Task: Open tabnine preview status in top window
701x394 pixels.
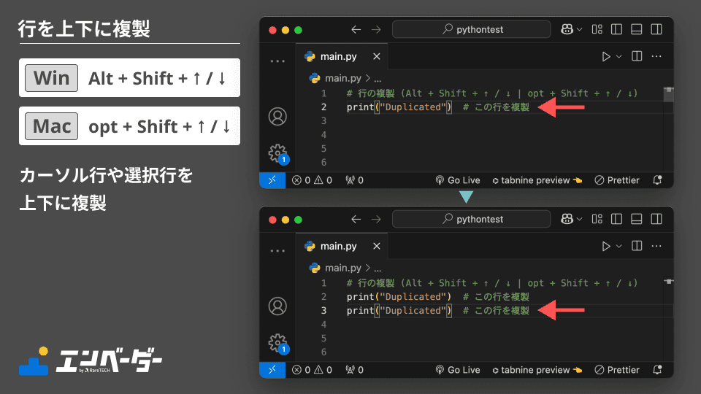Action: click(537, 180)
